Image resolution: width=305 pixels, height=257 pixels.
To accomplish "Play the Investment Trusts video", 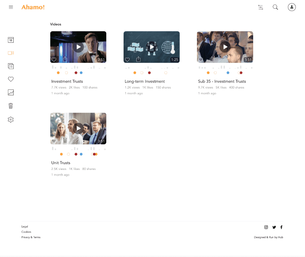I will tap(78, 47).
